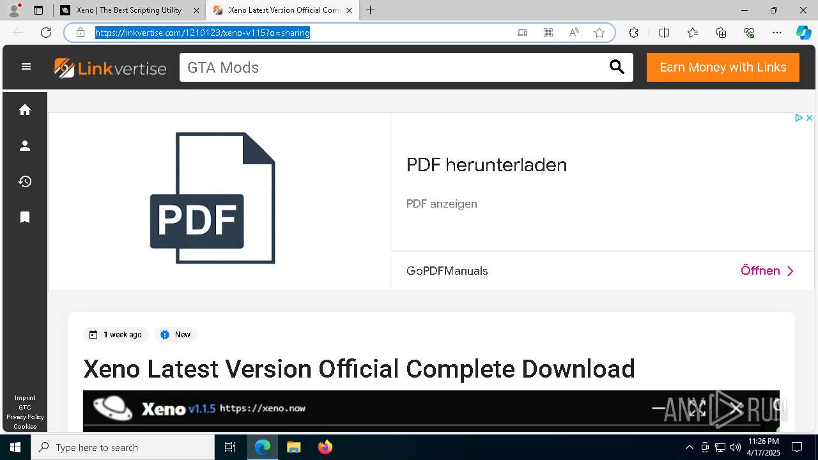Image resolution: width=818 pixels, height=460 pixels.
Task: Go to Home in sidebar
Action: 25,110
